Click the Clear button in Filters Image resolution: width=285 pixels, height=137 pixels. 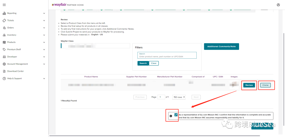click(x=154, y=63)
